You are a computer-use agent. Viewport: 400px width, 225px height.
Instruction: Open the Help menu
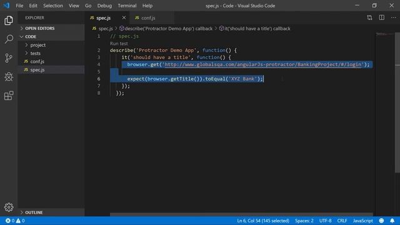pyautogui.click(x=147, y=6)
